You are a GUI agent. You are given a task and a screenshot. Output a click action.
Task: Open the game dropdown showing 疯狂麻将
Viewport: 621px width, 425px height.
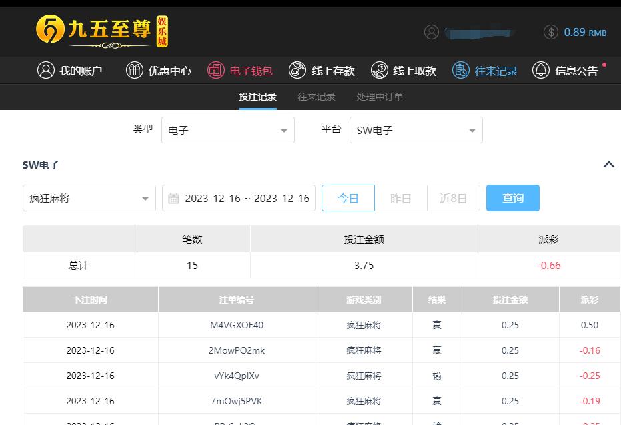(x=89, y=198)
